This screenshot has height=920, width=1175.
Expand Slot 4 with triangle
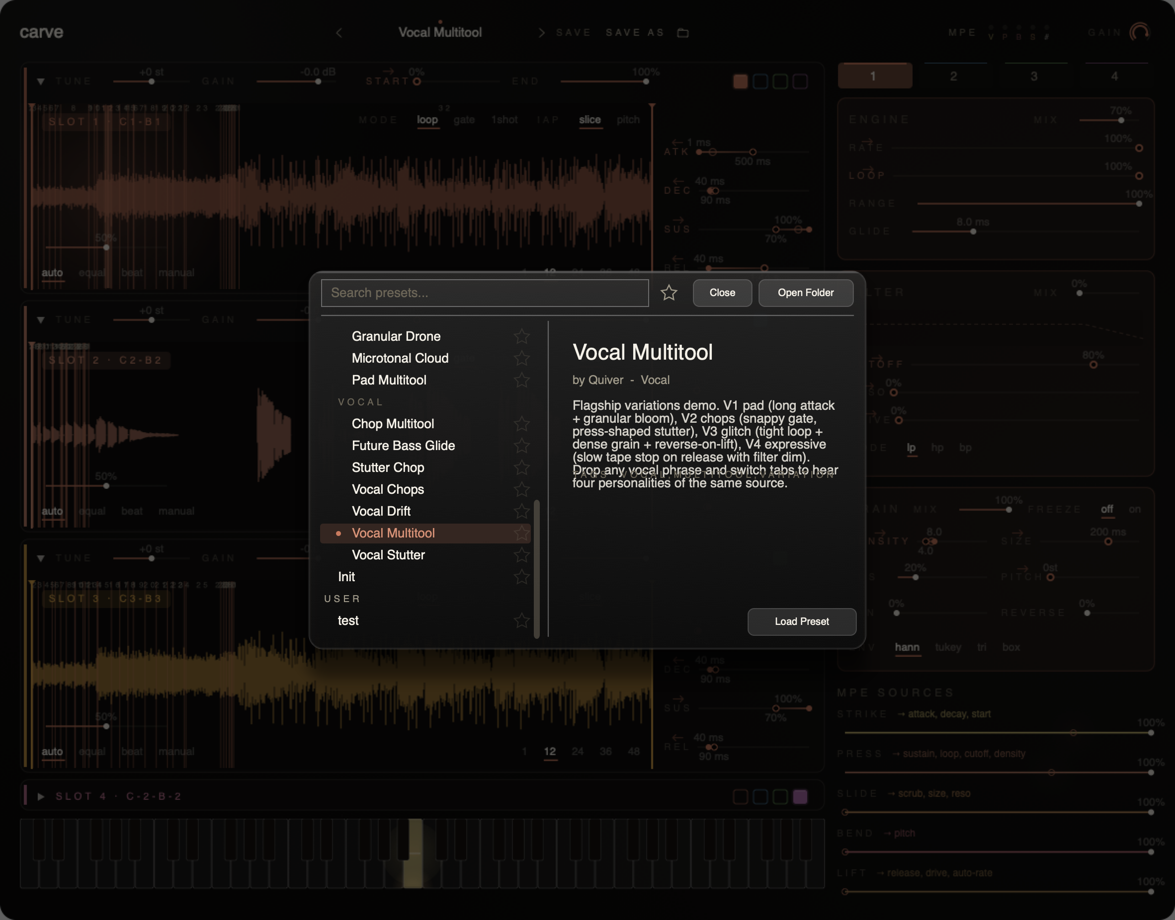(40, 796)
